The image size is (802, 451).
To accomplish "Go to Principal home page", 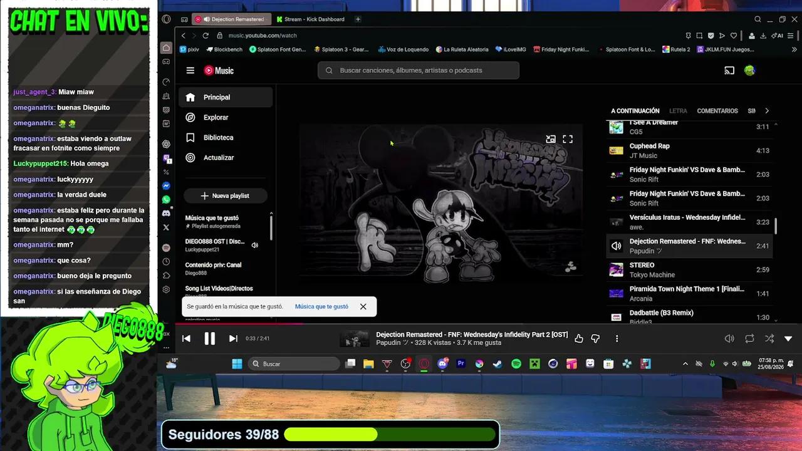I will (226, 97).
